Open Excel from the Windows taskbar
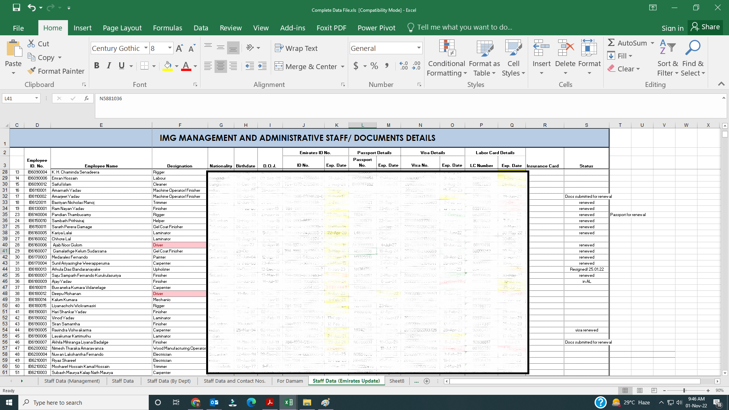This screenshot has height=410, width=729. pos(288,402)
